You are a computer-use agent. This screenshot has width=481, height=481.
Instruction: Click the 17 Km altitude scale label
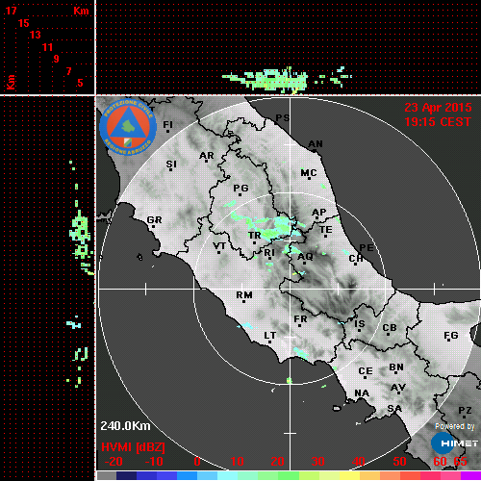11,11
